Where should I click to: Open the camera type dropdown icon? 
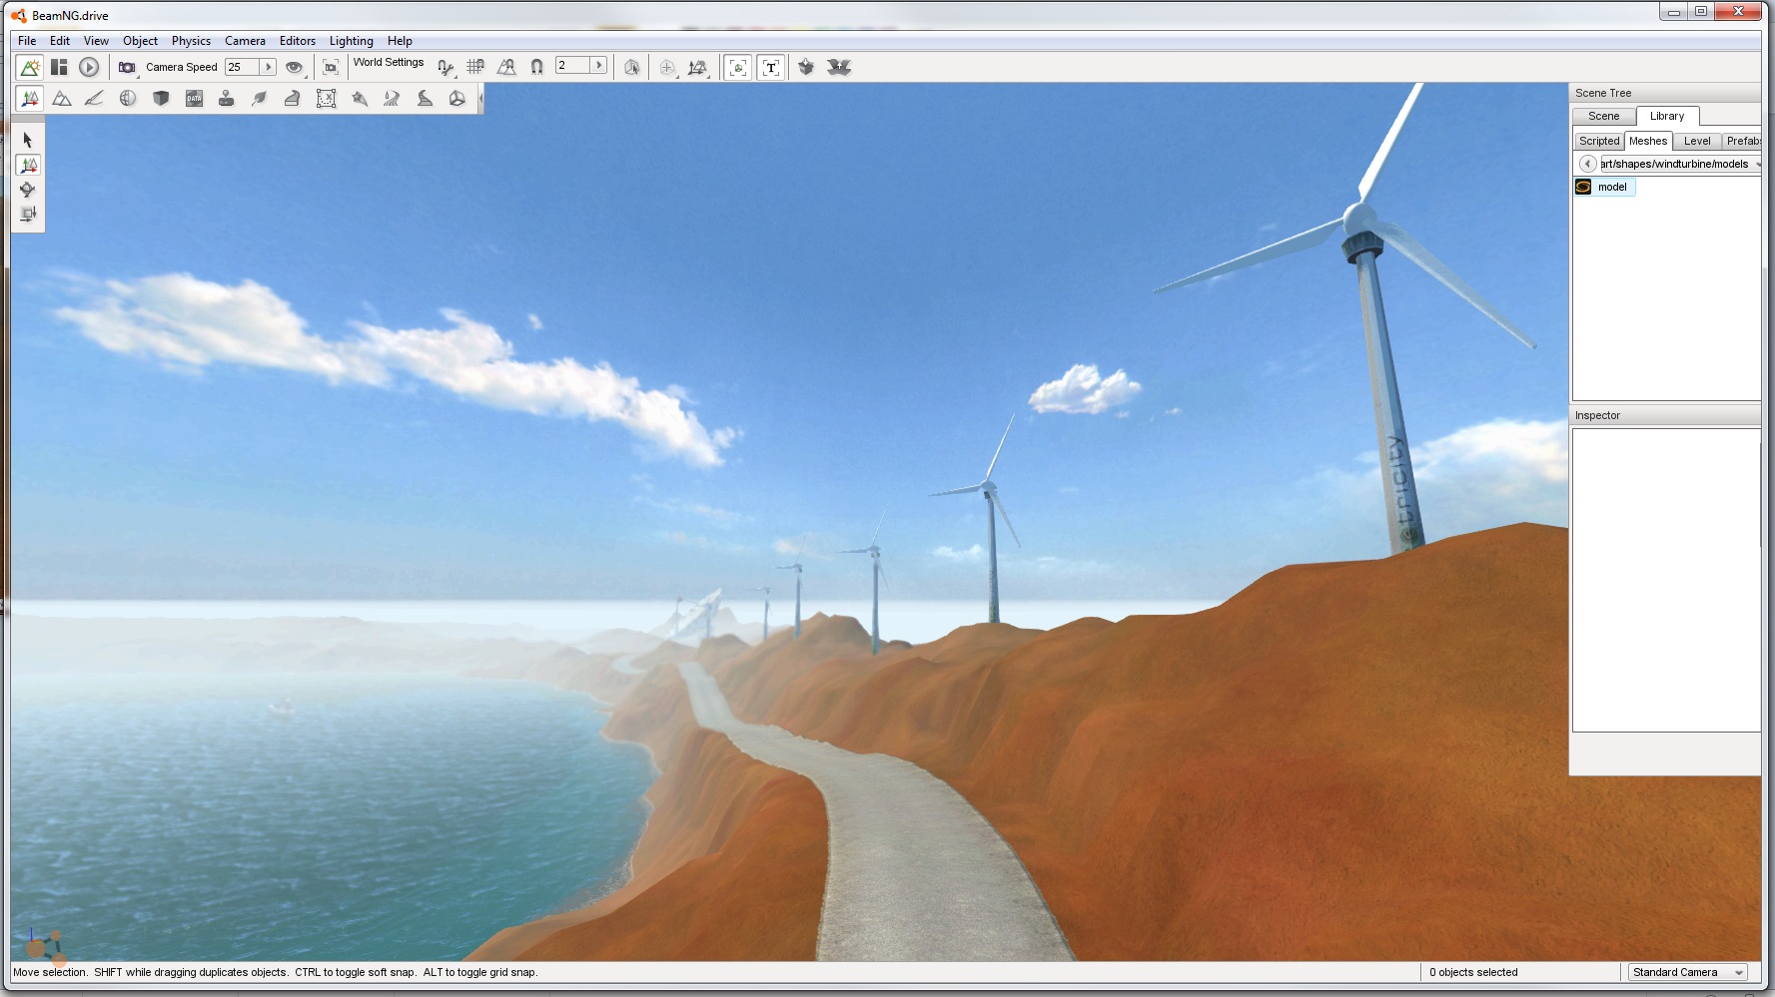[127, 67]
